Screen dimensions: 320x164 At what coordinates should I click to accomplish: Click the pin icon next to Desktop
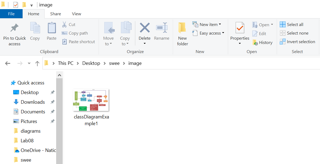point(52,92)
